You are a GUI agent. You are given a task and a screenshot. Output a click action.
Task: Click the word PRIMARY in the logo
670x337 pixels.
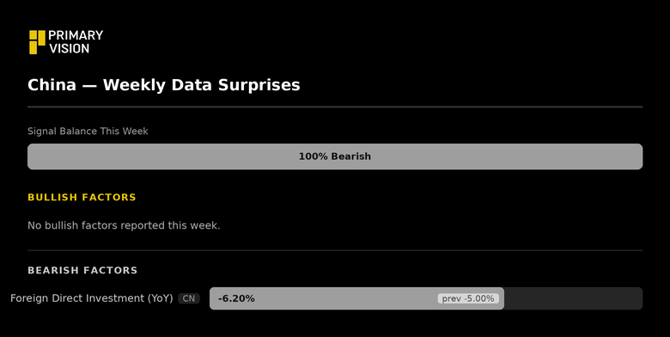pyautogui.click(x=76, y=35)
